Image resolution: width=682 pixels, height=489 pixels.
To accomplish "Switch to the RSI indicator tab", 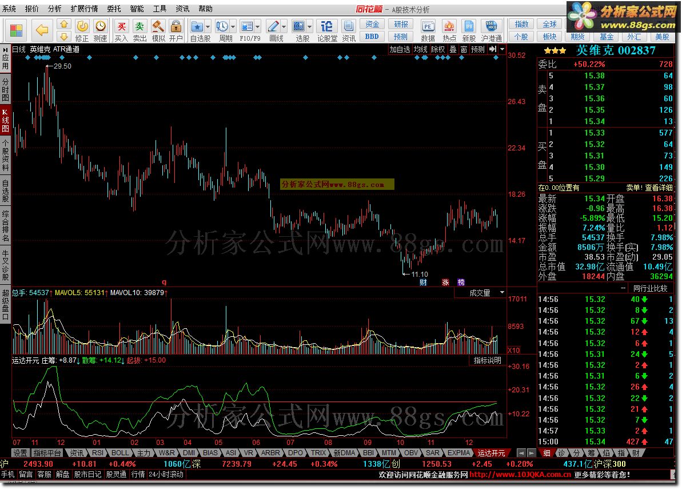I will pyautogui.click(x=97, y=453).
